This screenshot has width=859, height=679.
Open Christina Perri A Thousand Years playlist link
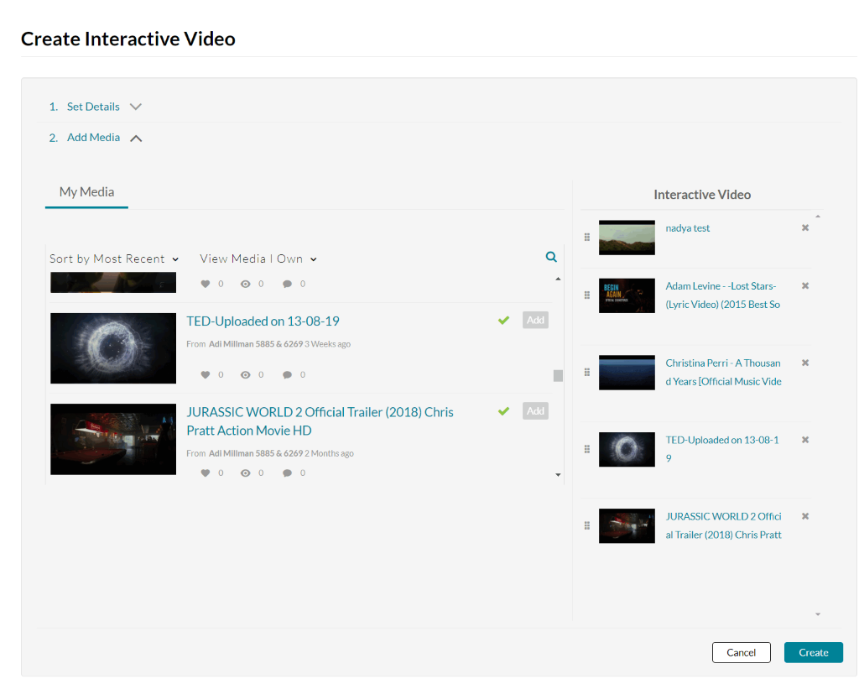click(723, 372)
